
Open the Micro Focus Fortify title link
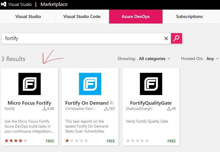pos(29,103)
